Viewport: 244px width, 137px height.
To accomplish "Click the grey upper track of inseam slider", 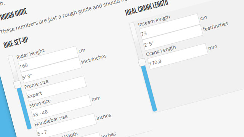I will pos(135,41).
